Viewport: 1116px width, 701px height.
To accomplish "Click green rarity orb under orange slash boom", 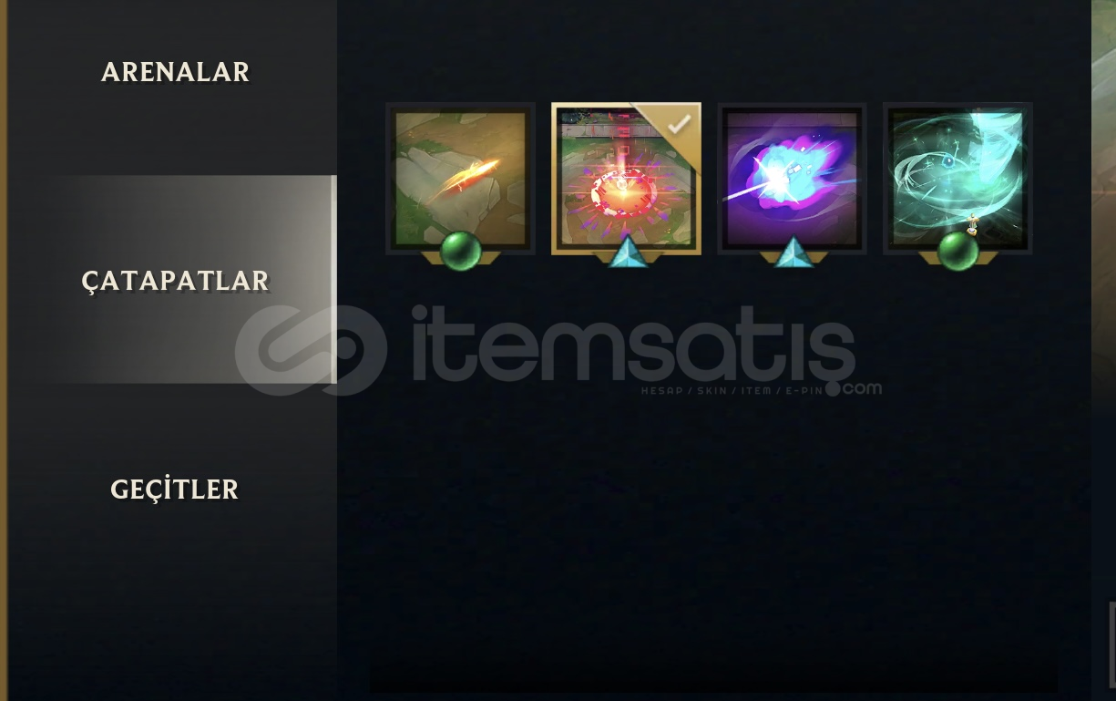I will tap(460, 251).
